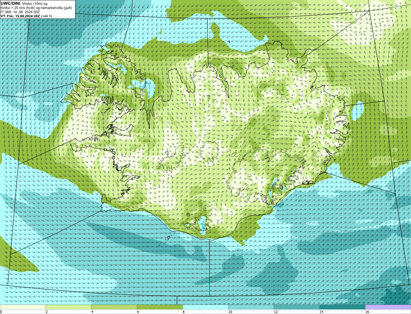Viewport: 411px width, 314px height.
Task: Click the 'IT: Mið. 14. 08. 2024 00Z' line
Action: pyautogui.click(x=20, y=12)
